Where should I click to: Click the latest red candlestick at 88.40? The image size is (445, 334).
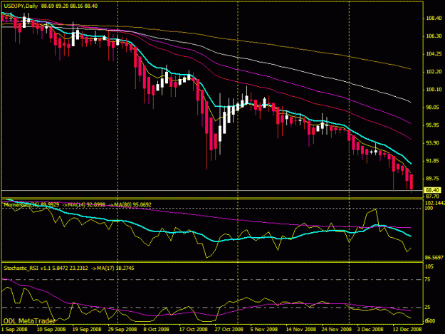tap(412, 182)
